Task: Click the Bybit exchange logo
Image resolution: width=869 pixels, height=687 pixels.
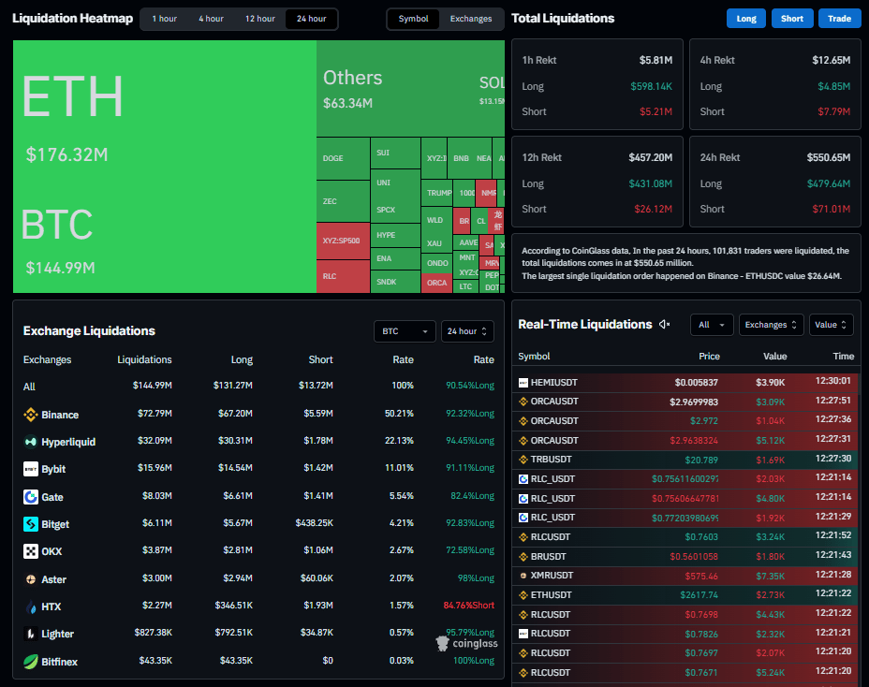Action: pyautogui.click(x=31, y=469)
